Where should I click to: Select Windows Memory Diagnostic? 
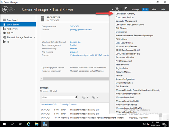[x=128, y=94]
